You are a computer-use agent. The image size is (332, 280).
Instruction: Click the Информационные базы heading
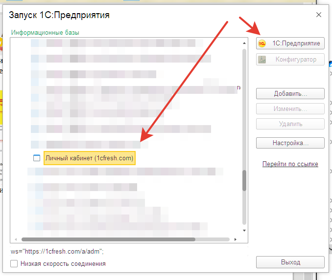click(x=45, y=33)
